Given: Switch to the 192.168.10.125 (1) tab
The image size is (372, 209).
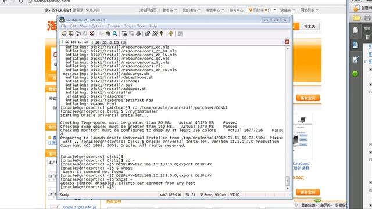Looking at the screenshot, I should click(109, 42).
